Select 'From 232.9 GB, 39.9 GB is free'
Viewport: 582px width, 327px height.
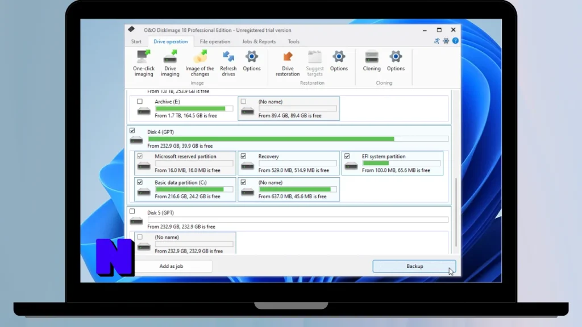click(x=180, y=146)
